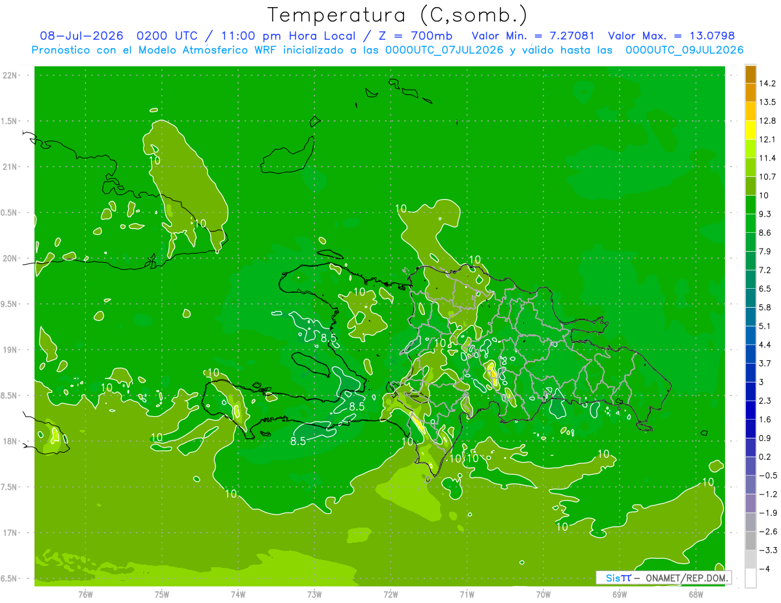Click the orange legend swatch below 14.2
Viewport: 781px width, 603px height.
click(750, 92)
